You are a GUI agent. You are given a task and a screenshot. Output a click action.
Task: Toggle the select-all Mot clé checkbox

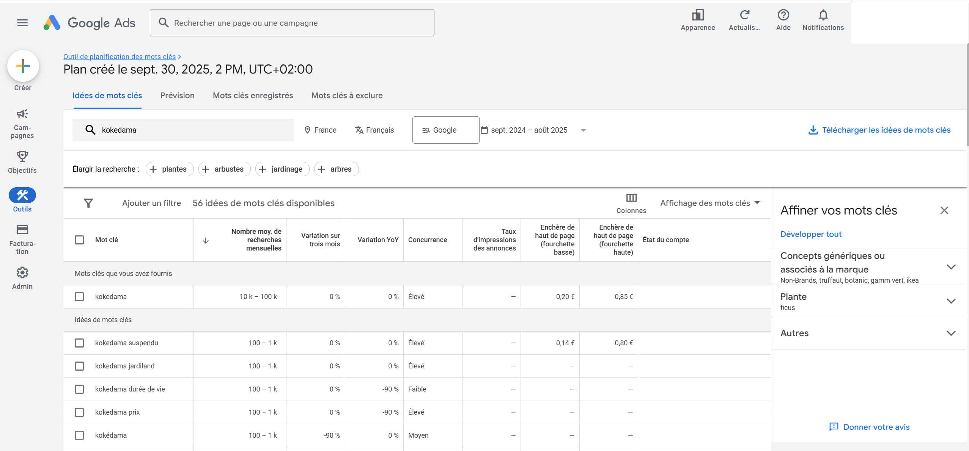pos(79,240)
